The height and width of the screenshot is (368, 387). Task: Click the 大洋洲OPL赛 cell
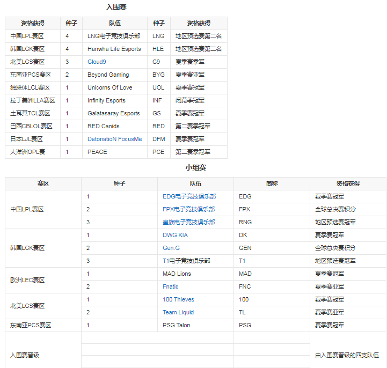pos(33,152)
